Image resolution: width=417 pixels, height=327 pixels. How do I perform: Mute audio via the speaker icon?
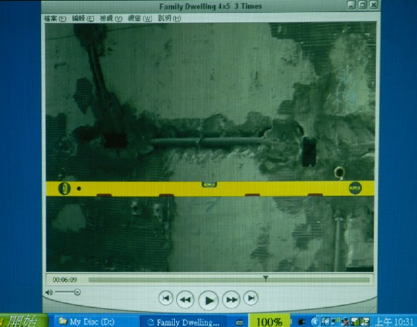pos(48,292)
